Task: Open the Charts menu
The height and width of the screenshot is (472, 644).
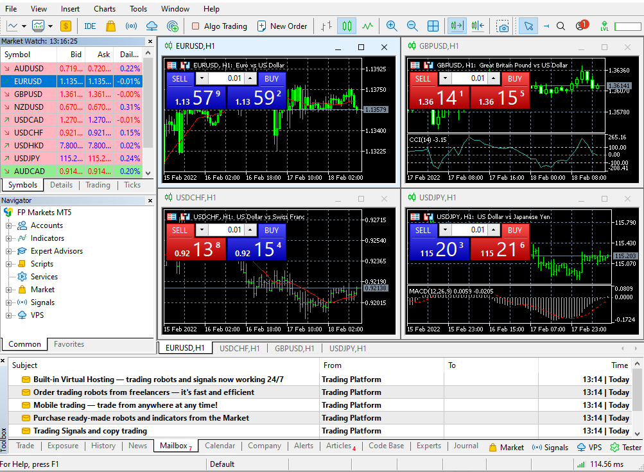Action: pyautogui.click(x=105, y=8)
